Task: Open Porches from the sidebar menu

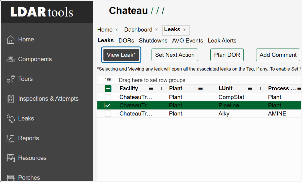Action: click(x=29, y=177)
